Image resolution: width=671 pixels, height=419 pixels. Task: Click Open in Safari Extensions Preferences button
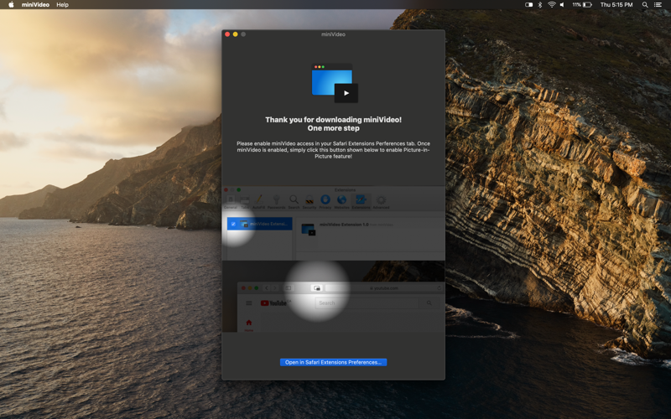pyautogui.click(x=333, y=362)
